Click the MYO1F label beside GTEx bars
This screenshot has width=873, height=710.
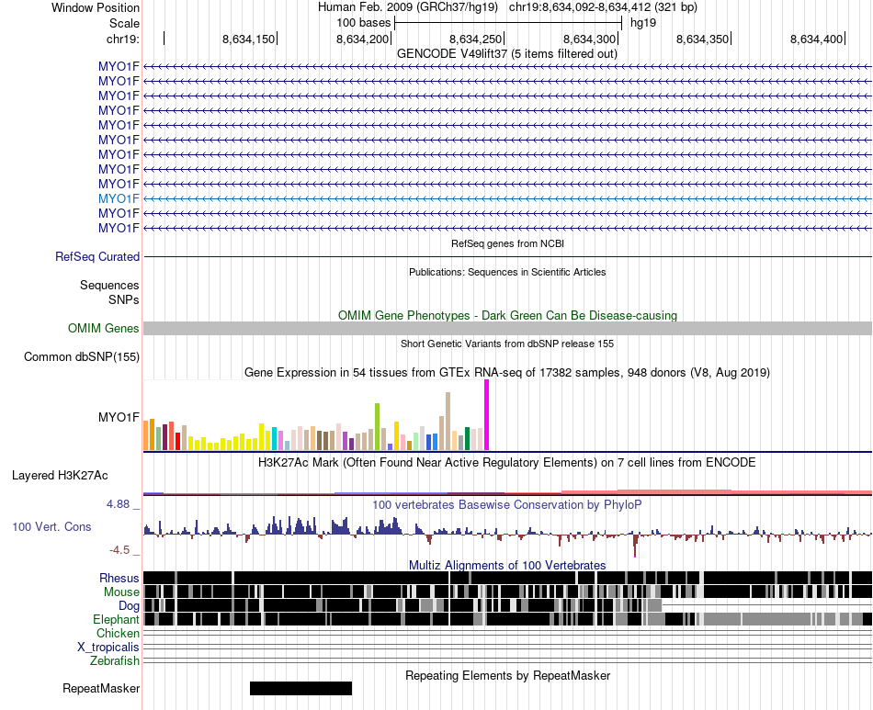(119, 417)
